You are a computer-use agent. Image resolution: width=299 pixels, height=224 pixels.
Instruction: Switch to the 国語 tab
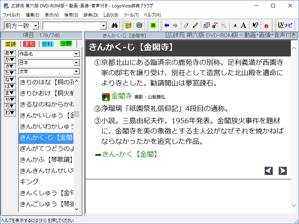11,44
